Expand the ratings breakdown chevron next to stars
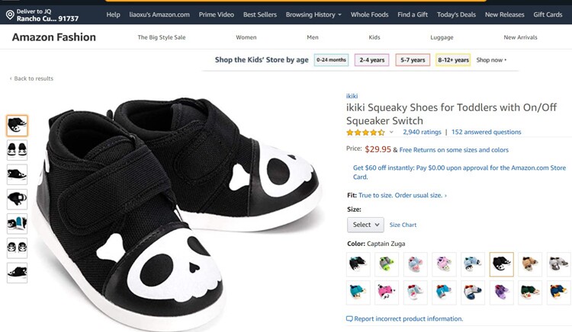572x332 pixels. 392,132
